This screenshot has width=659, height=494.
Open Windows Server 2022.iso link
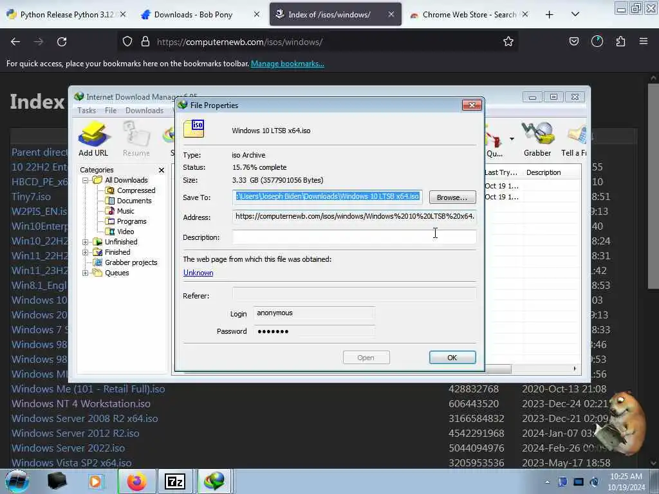pos(68,448)
